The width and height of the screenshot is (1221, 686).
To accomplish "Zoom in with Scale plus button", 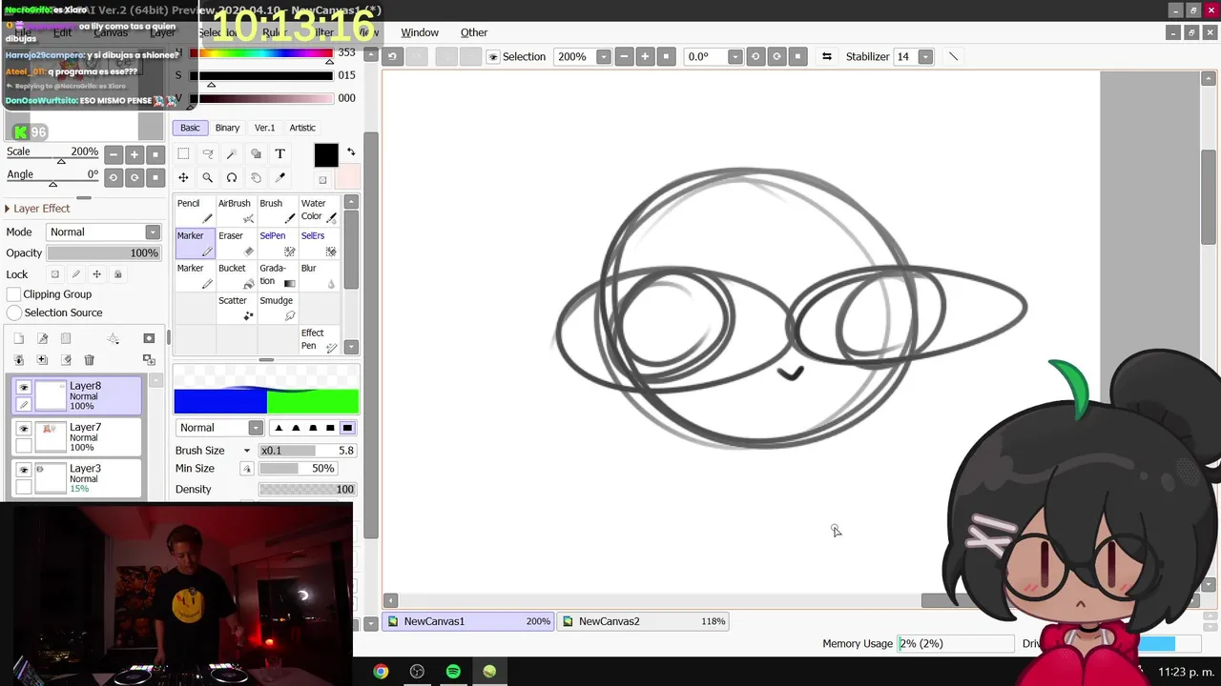I will pos(135,154).
